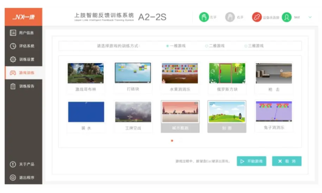Pick the 王牌空战 air combat game thumbnail
Image resolution: width=322 pixels, height=193 pixels.
(133, 112)
